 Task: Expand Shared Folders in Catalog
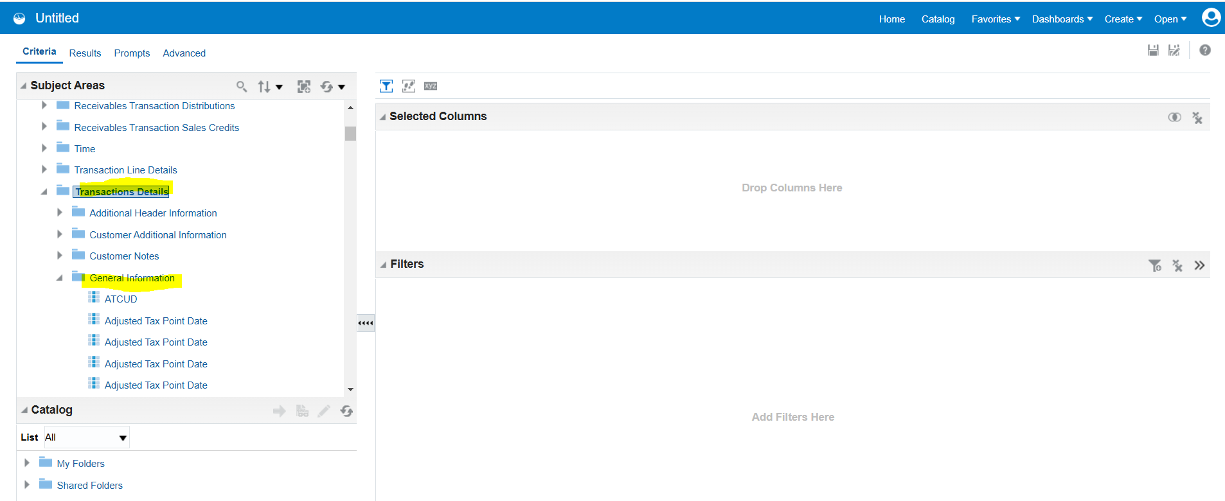tap(27, 485)
